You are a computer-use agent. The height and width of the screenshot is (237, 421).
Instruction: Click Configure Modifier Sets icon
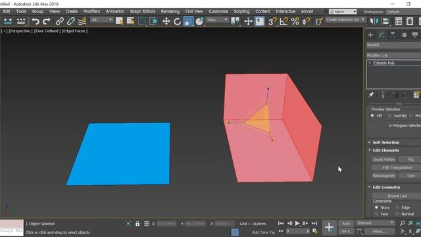tap(416, 95)
